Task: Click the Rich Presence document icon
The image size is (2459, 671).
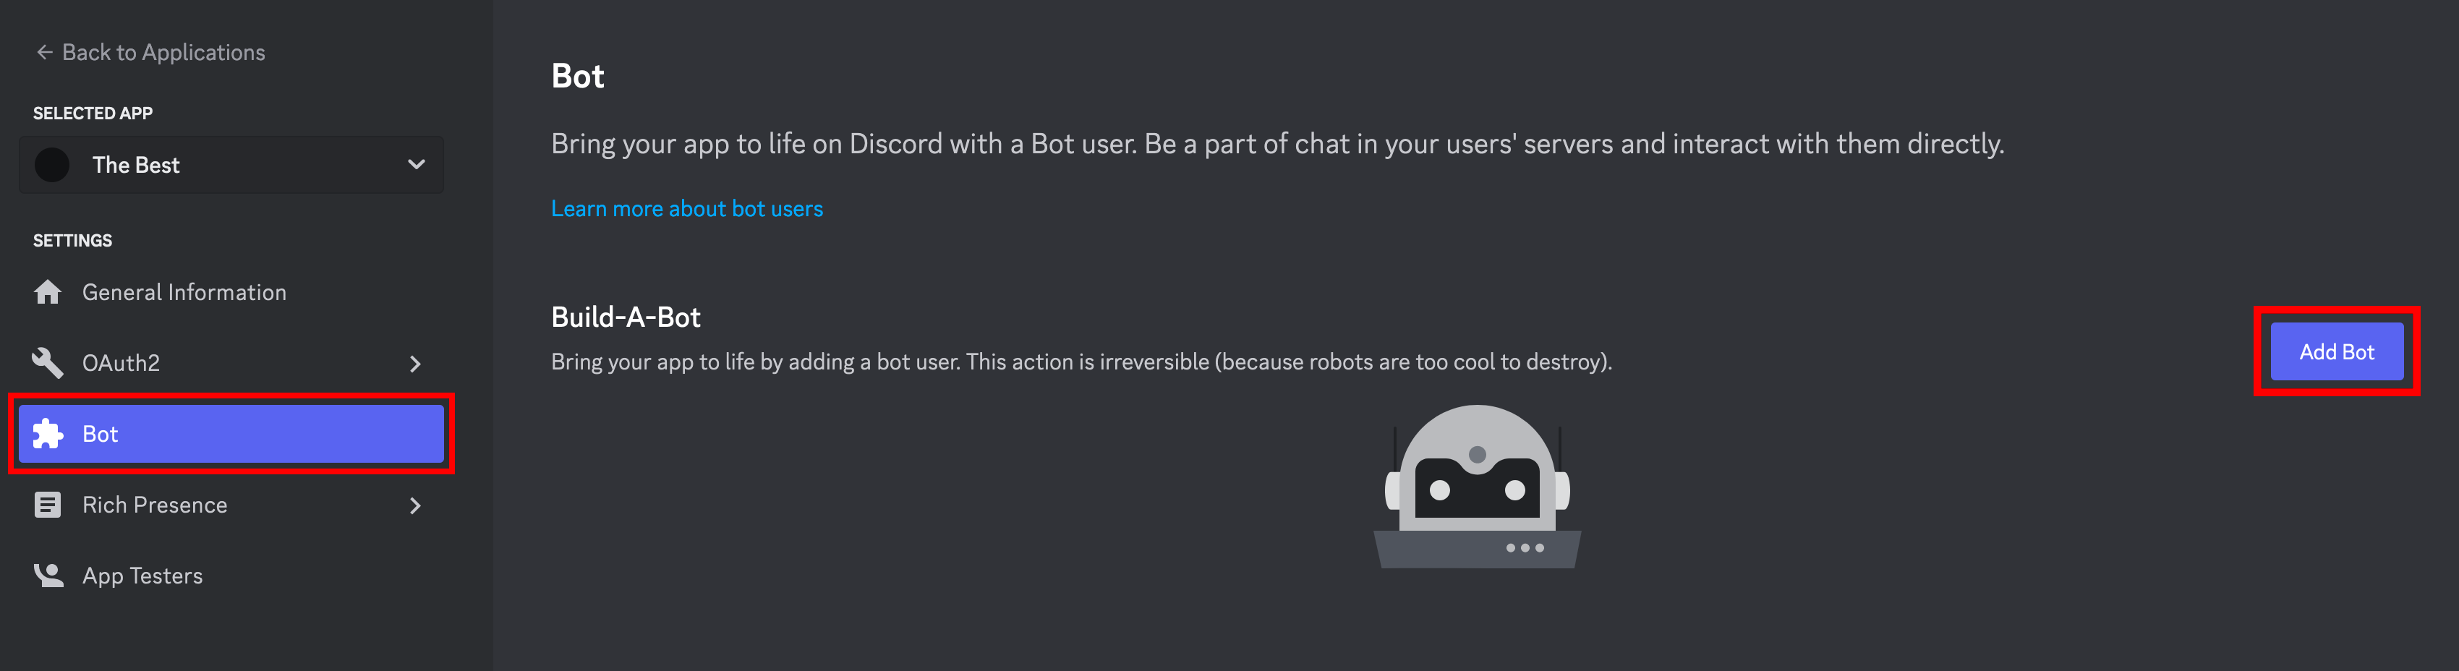Action: tap(48, 505)
